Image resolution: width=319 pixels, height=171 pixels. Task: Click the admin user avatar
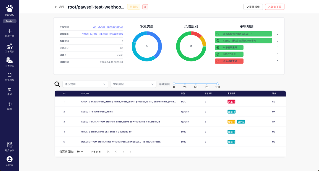pyautogui.click(x=9, y=159)
